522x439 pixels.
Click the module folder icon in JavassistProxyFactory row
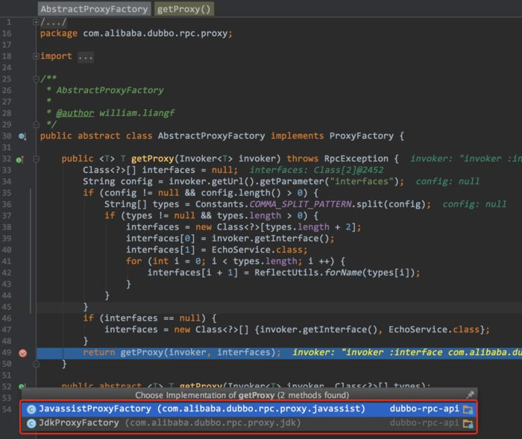coord(468,409)
